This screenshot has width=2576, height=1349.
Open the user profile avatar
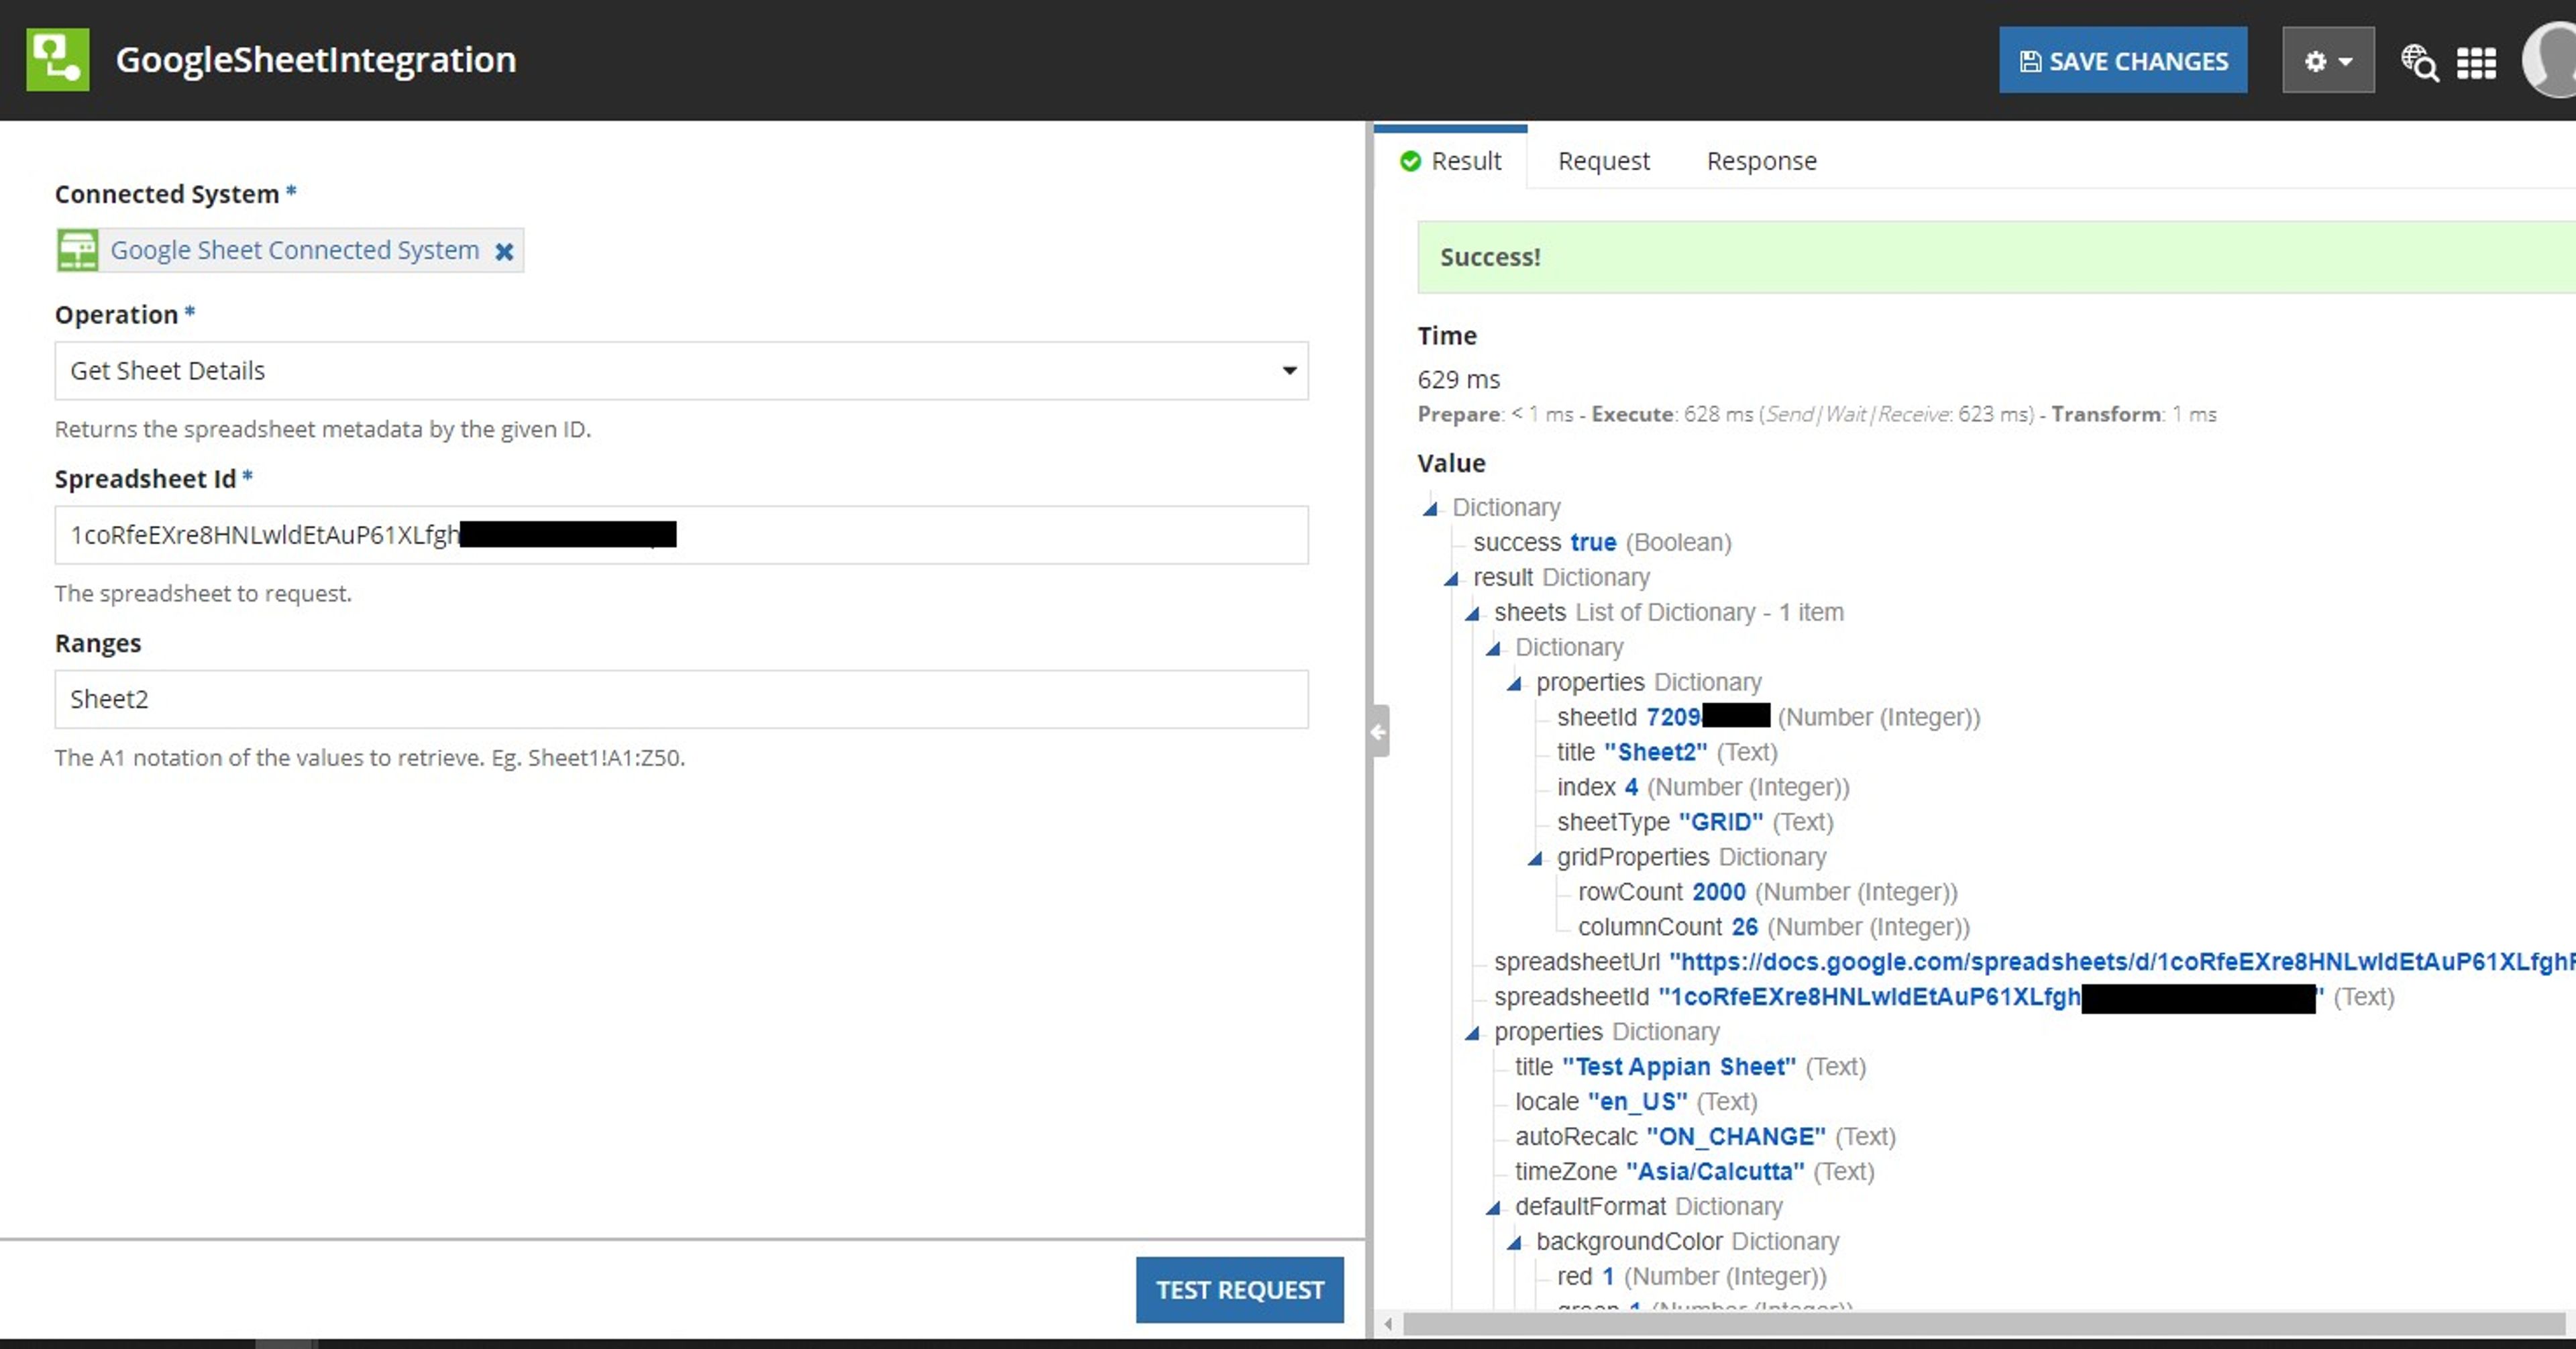click(2550, 60)
